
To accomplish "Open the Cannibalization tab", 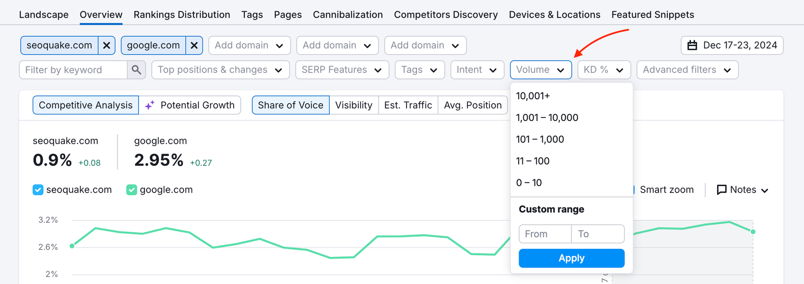I will pyautogui.click(x=348, y=15).
